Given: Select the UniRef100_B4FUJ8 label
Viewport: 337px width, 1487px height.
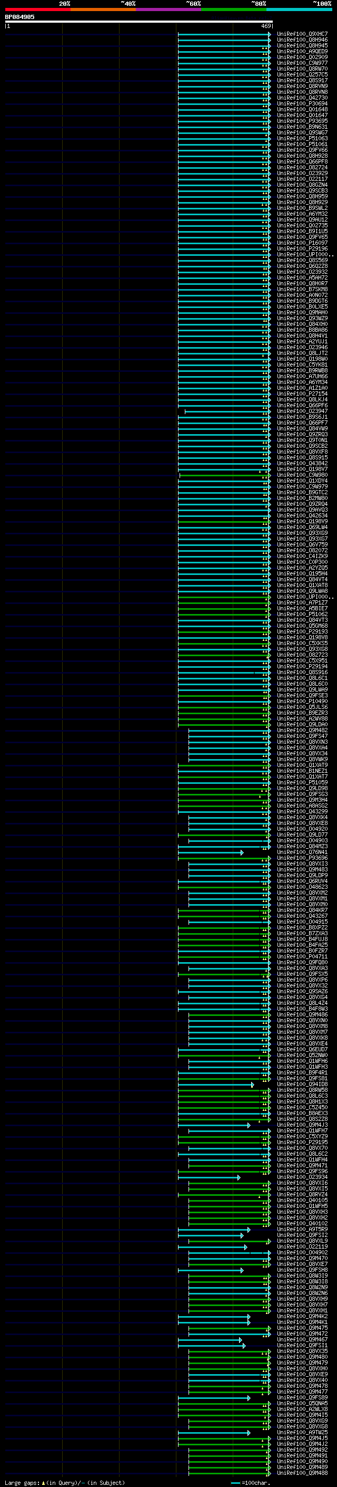Looking at the screenshot, I should click(302, 938).
